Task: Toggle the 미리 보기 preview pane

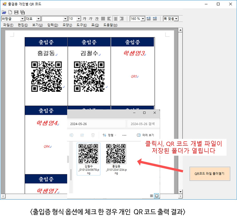Action: [145, 135]
